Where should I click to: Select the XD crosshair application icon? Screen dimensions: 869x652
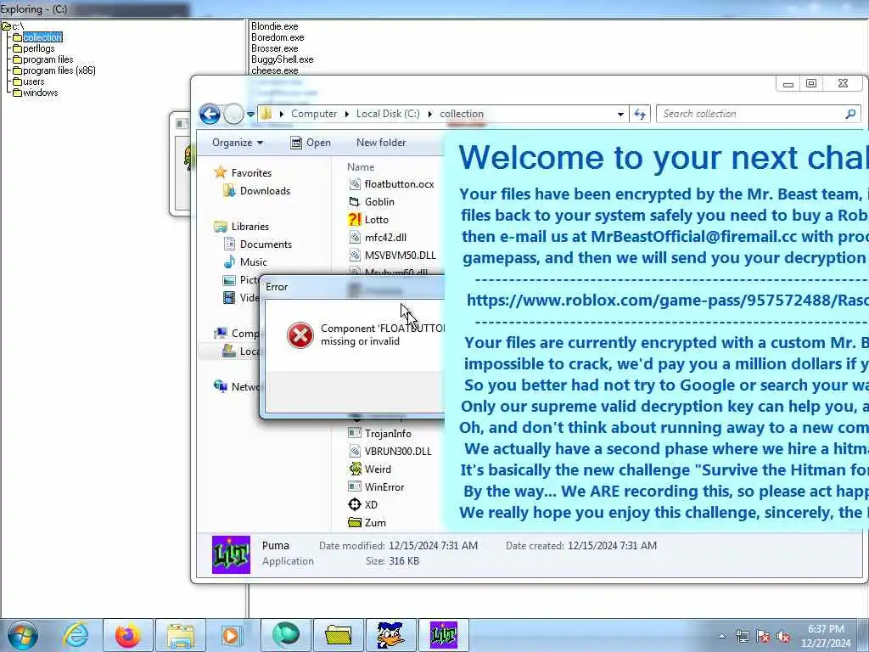click(354, 504)
